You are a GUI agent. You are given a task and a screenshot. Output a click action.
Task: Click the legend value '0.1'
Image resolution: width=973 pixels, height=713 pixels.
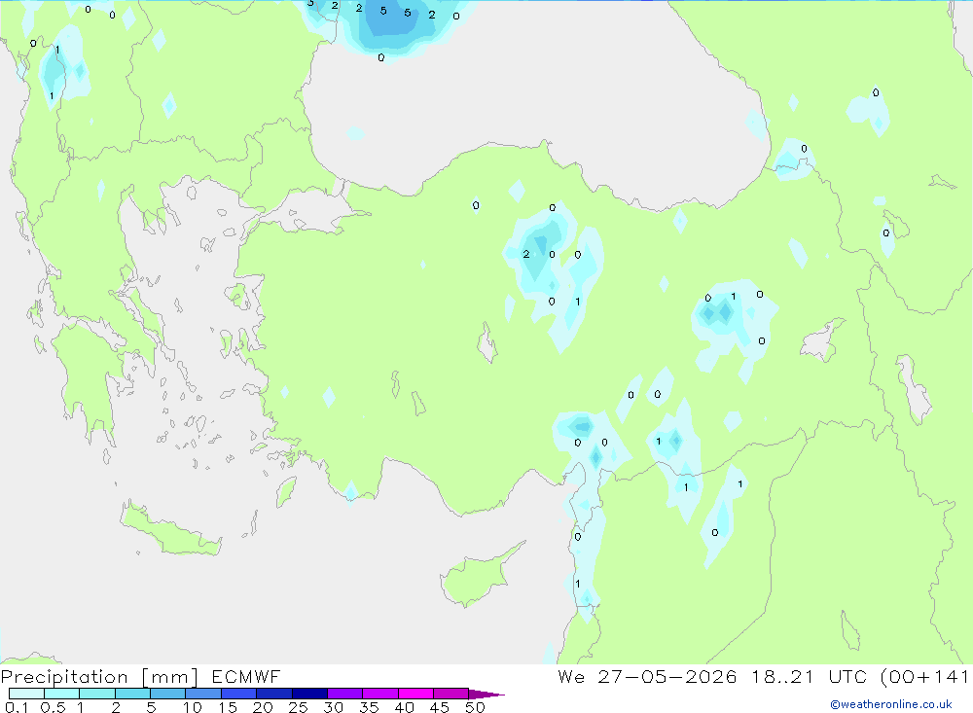[x=17, y=707]
